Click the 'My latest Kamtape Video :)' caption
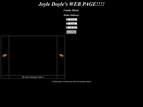 [33, 77]
